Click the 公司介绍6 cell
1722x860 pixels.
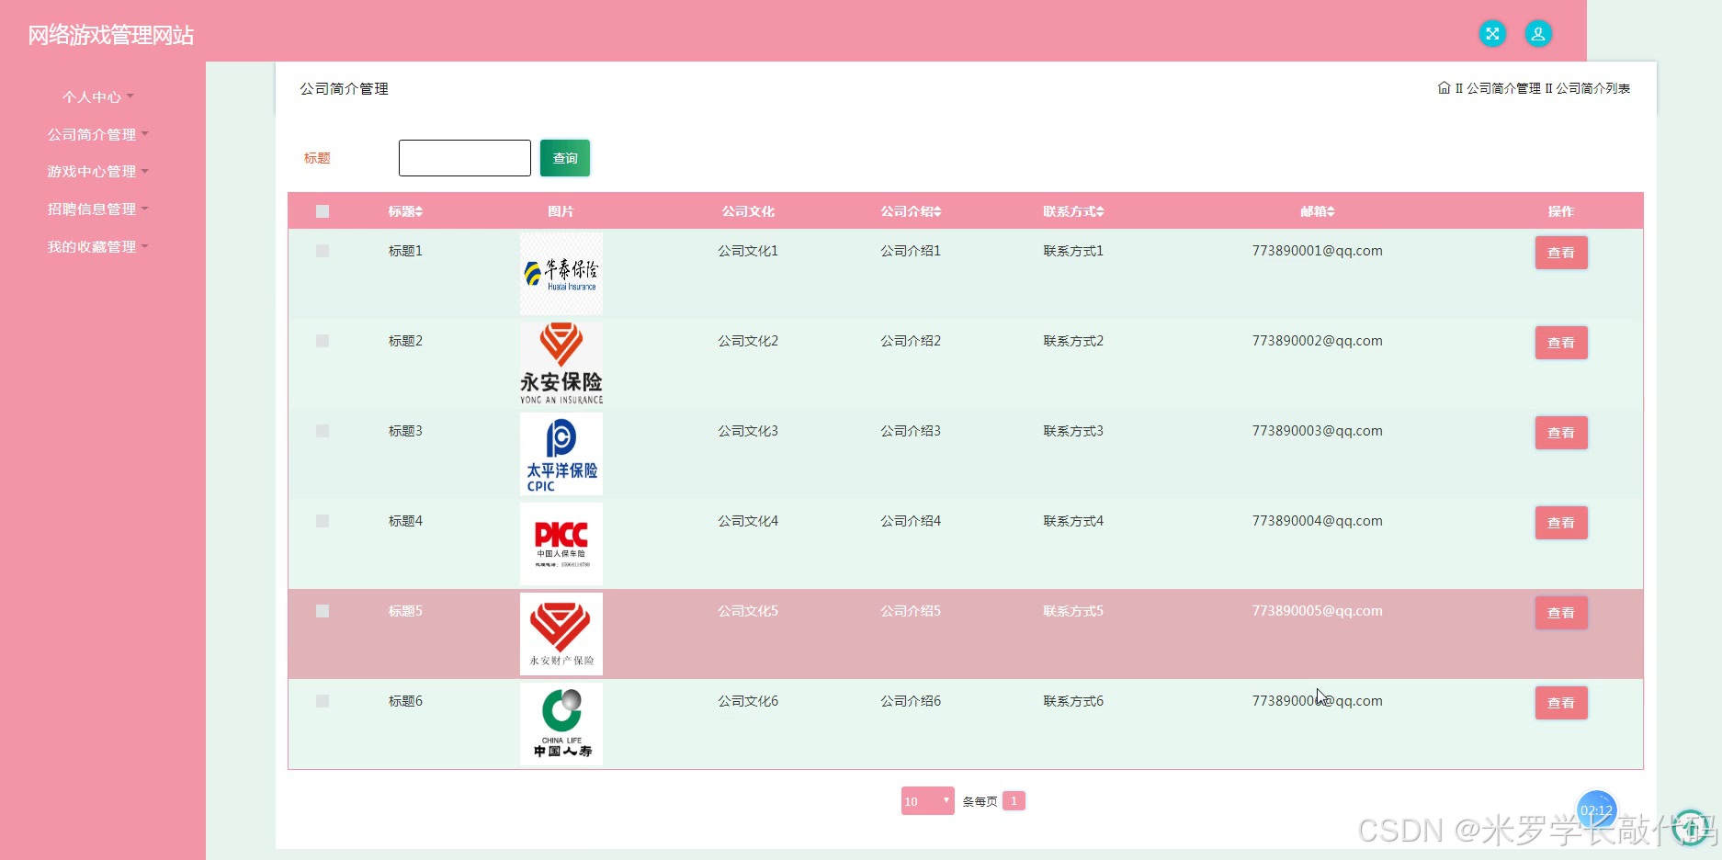[x=911, y=701]
